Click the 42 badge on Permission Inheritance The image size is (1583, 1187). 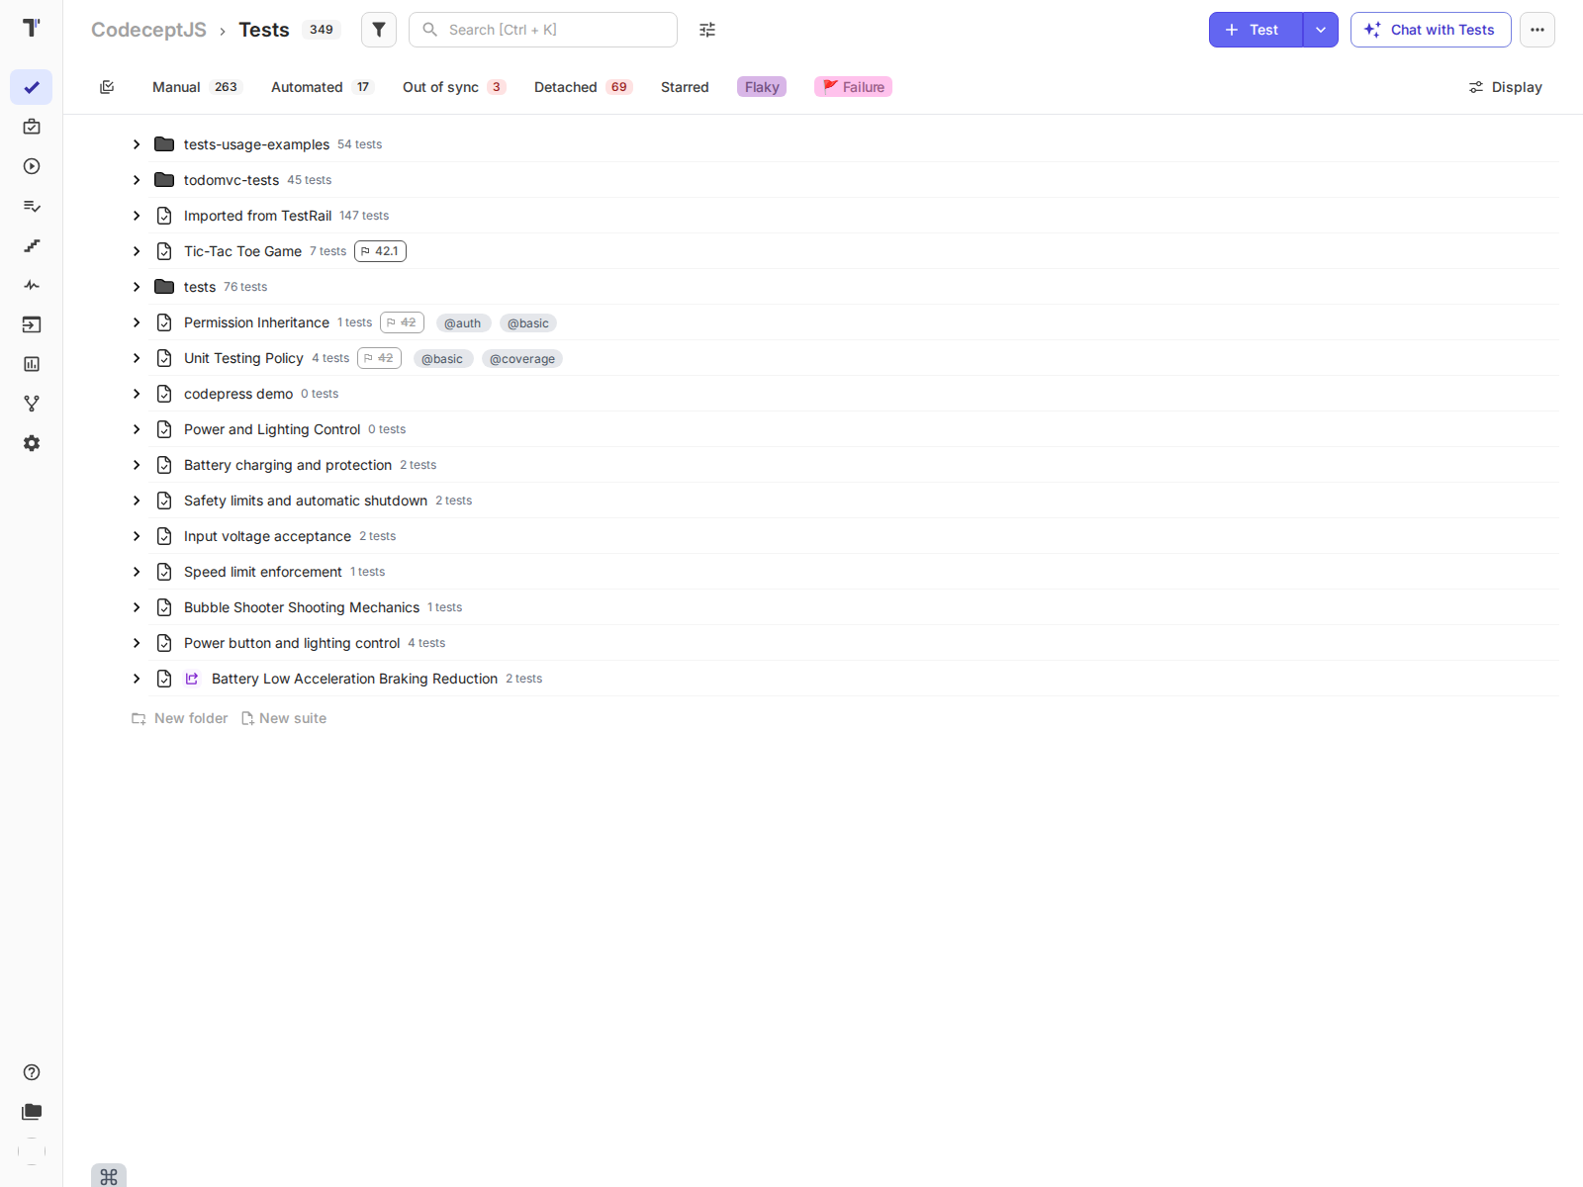(x=402, y=322)
